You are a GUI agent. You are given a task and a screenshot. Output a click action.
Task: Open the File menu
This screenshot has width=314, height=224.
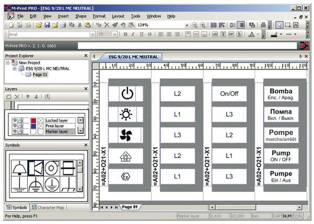[x=20, y=16]
